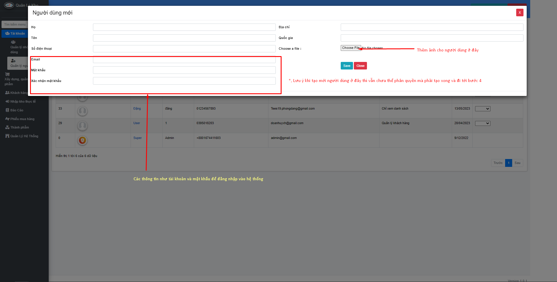Click Chỉ xem danh sách role text
Viewport: 557px width, 282px height.
coord(395,108)
